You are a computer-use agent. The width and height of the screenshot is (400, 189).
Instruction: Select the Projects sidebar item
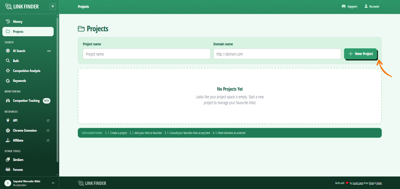[28, 32]
